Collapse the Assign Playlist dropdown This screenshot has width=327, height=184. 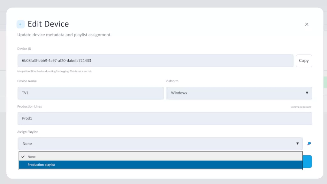(160, 144)
